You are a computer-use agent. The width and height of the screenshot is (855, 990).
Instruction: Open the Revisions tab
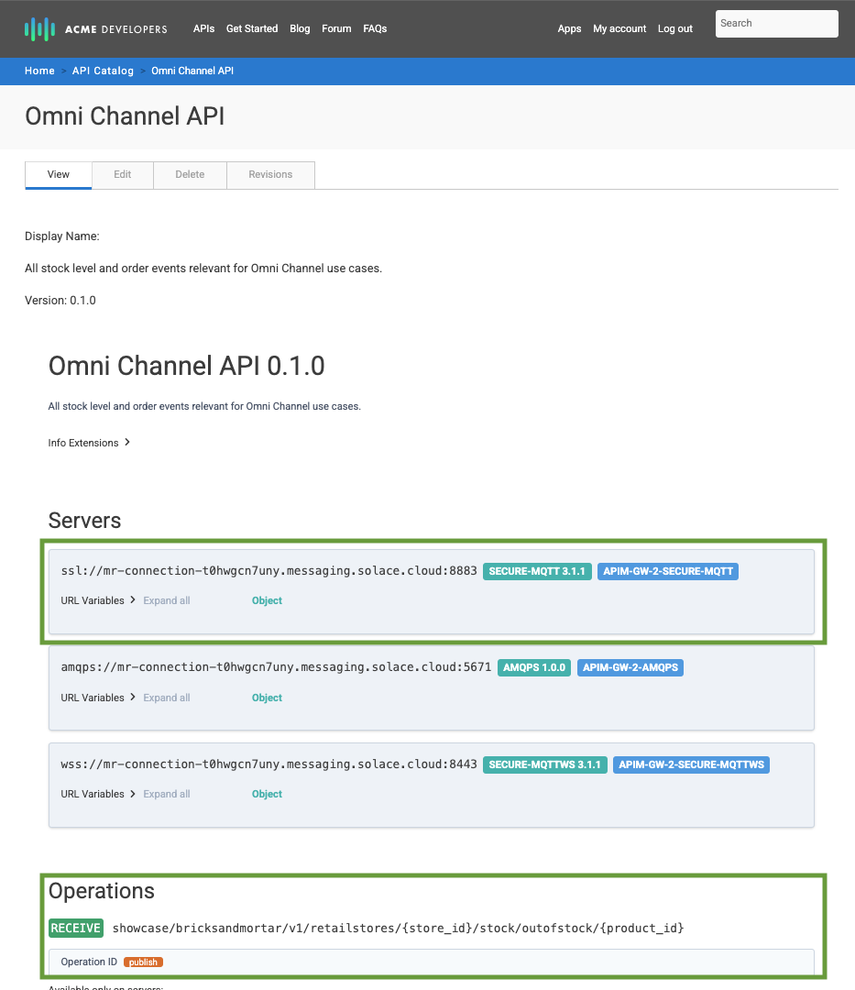270,174
